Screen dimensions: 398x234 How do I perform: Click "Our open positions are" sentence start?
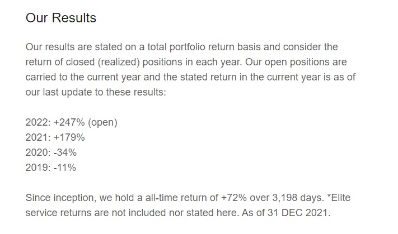296,62
